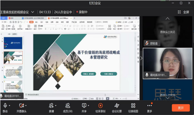Stop recording with 结束录制
The width and height of the screenshot is (194, 115).
tap(100, 106)
